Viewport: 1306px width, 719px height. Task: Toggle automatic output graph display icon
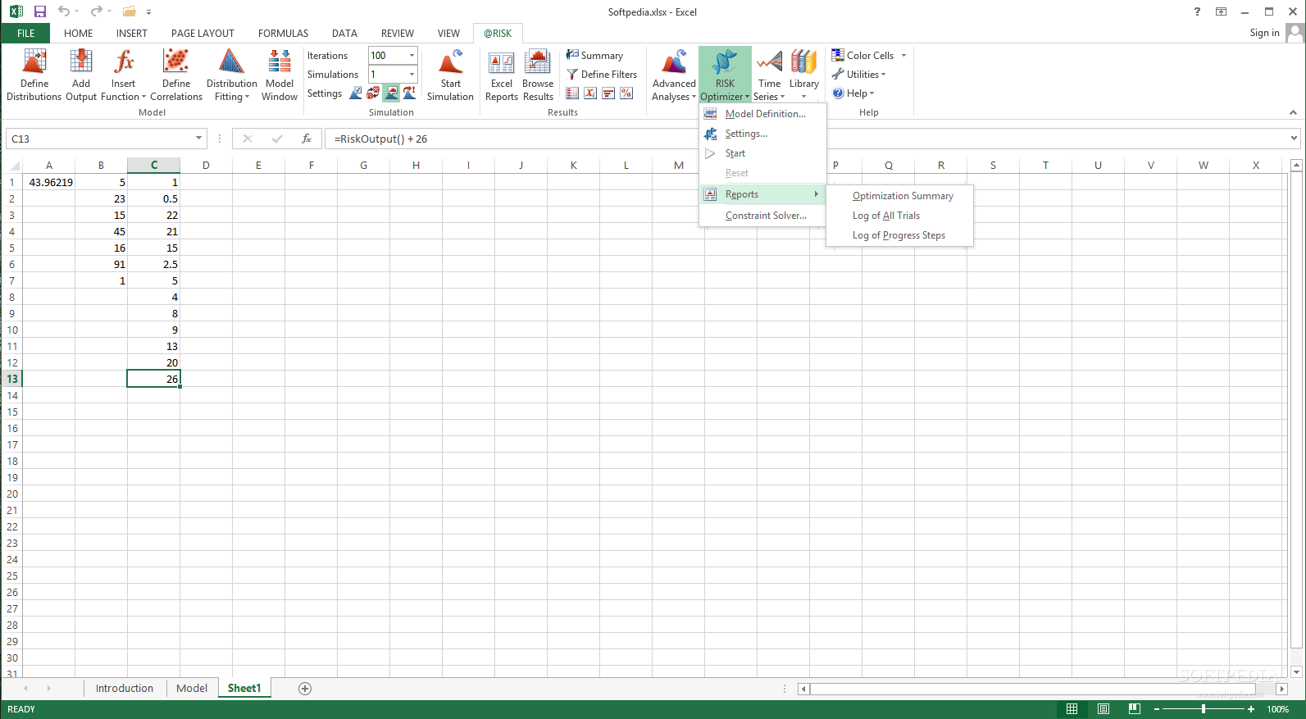pos(391,93)
